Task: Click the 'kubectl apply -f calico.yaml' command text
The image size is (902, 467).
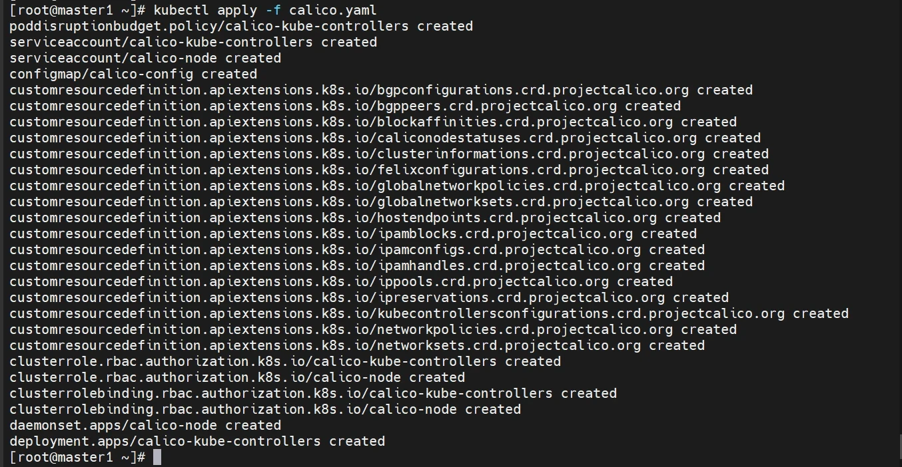Action: point(264,10)
